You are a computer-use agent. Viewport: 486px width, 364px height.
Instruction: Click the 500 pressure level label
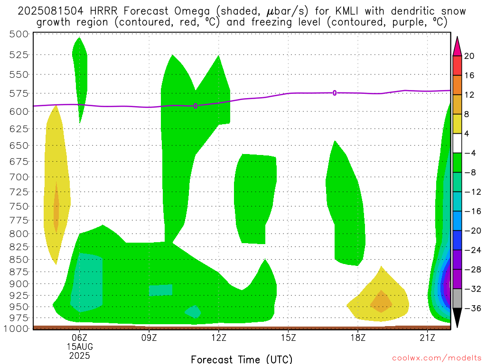point(19,34)
